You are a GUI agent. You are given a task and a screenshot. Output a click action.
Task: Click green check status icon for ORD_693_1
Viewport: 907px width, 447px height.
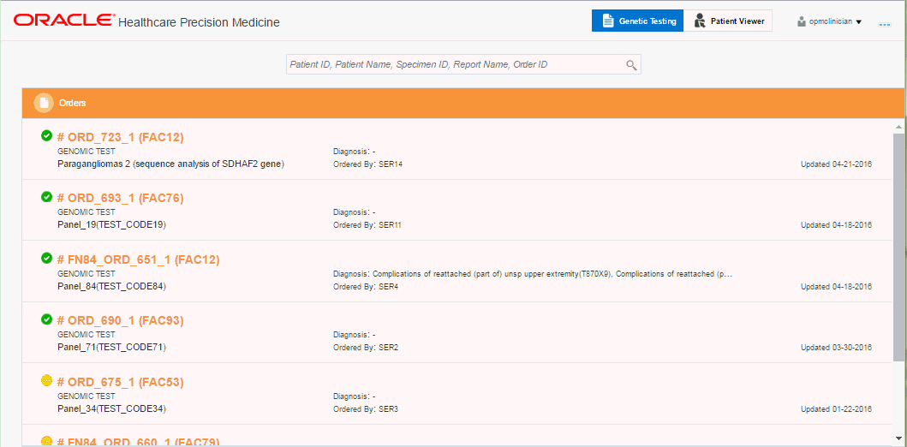tap(47, 197)
